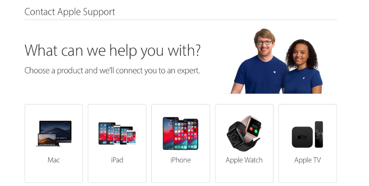Open the Mac support card
This screenshot has width=369, height=186.
coord(54,143)
